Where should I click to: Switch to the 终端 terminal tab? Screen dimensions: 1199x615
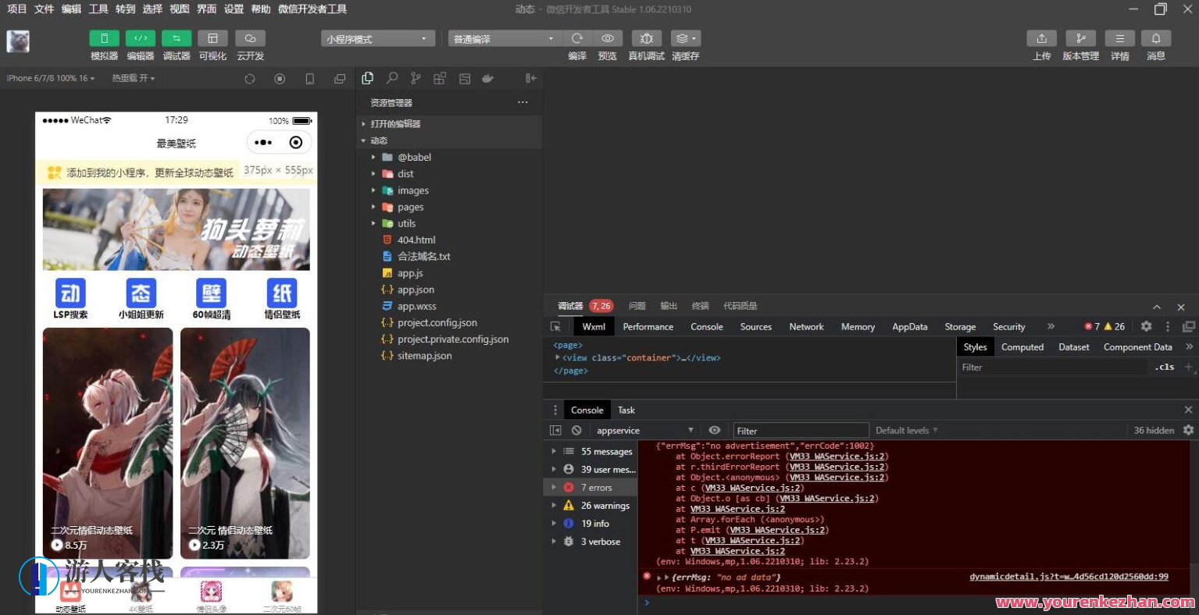point(701,306)
